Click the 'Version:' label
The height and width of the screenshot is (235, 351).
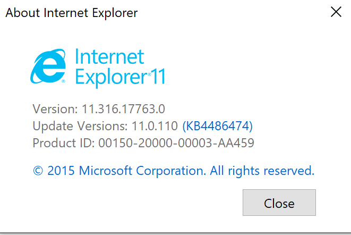tap(55, 109)
